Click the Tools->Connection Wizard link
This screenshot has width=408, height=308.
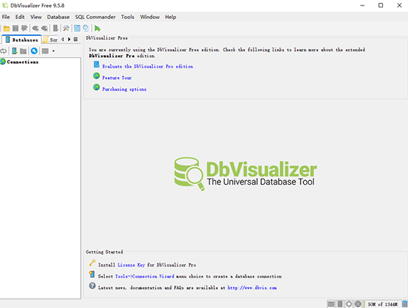[x=145, y=276]
